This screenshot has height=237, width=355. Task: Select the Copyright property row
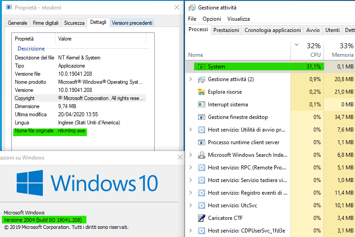80,98
